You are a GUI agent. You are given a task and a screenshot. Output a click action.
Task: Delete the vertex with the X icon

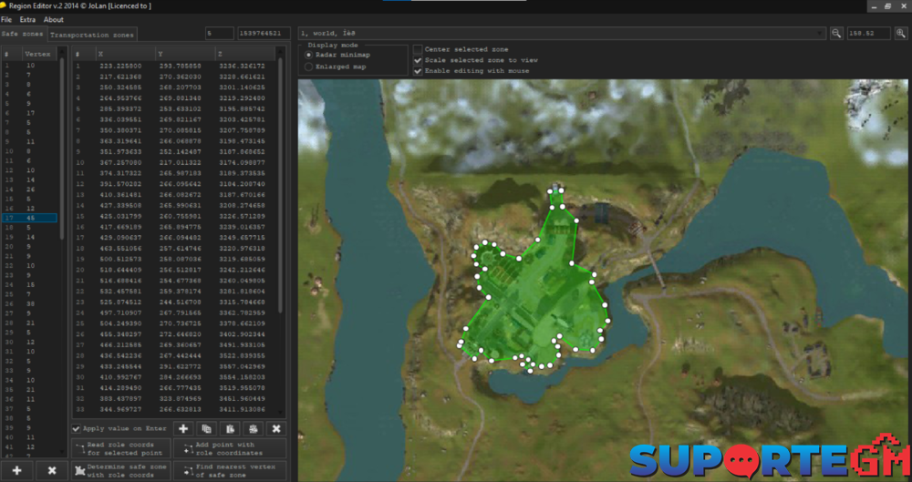tap(275, 428)
